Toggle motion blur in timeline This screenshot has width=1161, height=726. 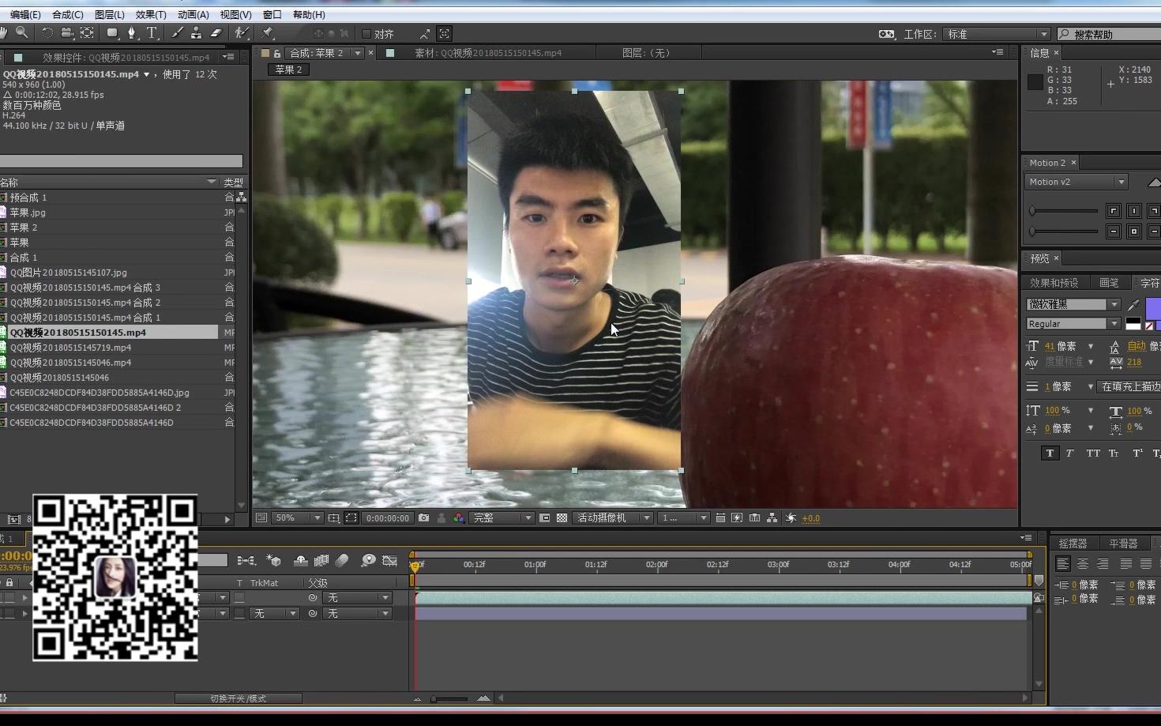coord(342,560)
